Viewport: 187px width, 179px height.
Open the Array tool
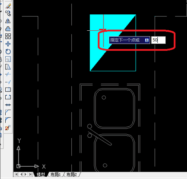pos(8,36)
